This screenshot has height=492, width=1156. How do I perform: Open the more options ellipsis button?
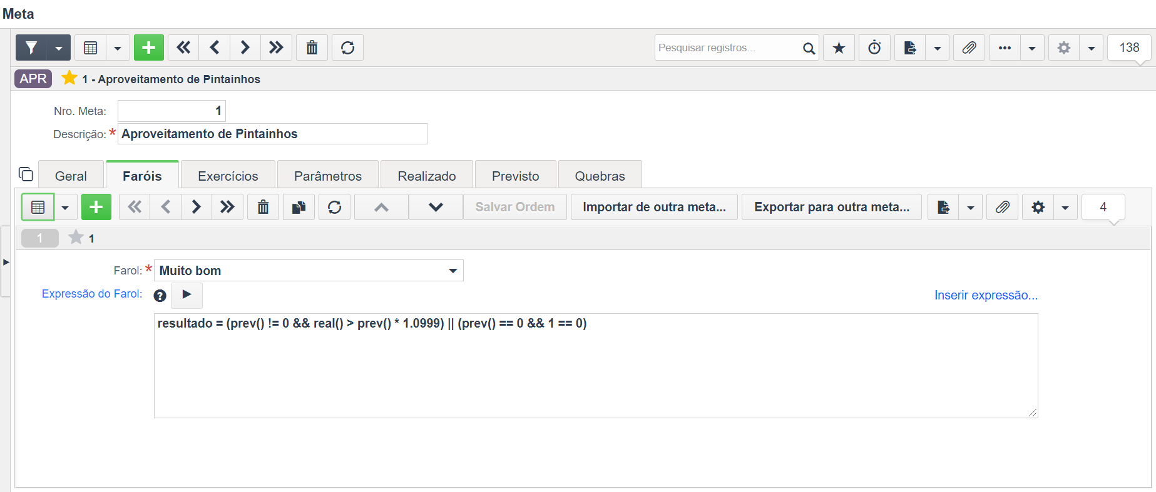click(1005, 48)
